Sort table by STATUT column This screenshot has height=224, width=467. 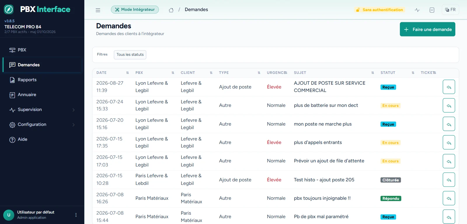point(413,73)
